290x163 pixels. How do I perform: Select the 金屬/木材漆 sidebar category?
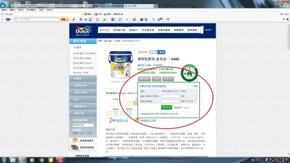click(x=83, y=92)
